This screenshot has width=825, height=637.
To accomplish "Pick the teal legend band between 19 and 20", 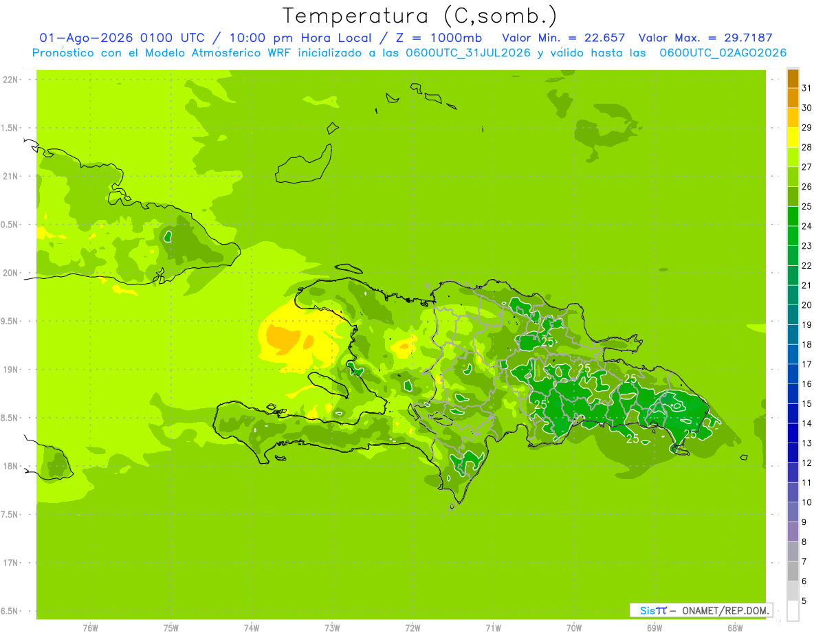I will [x=793, y=315].
